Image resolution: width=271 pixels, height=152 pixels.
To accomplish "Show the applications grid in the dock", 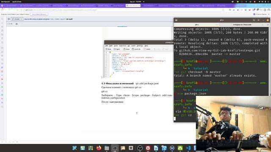I will [91, 148].
